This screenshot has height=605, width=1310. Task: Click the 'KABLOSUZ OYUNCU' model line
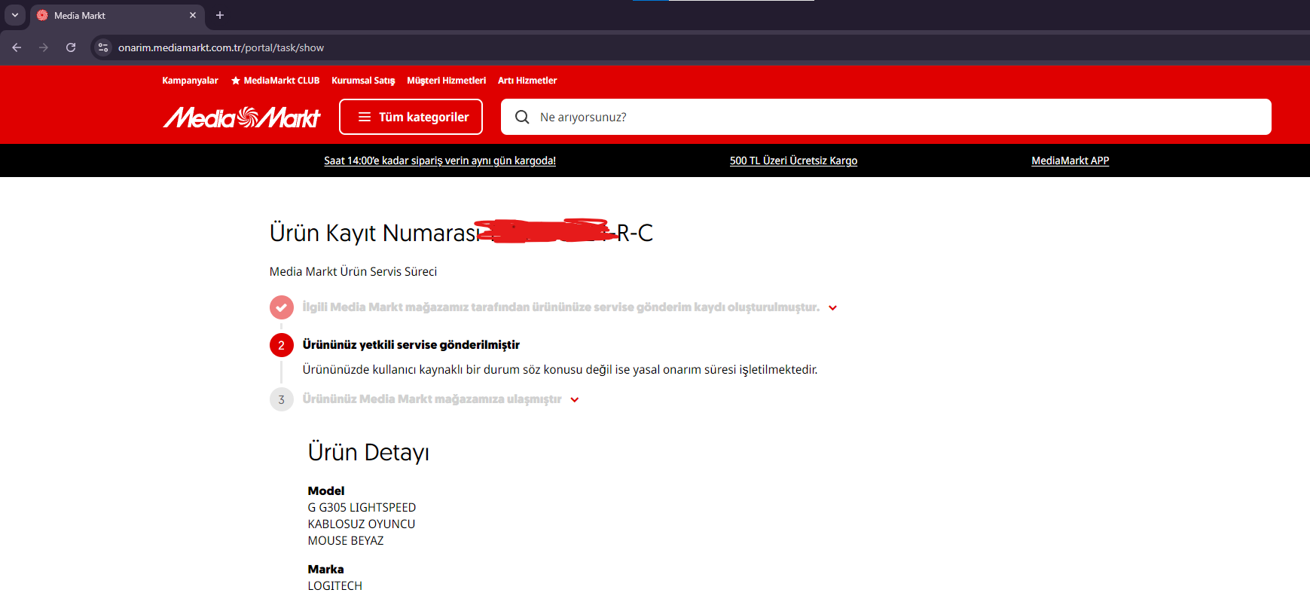click(362, 524)
